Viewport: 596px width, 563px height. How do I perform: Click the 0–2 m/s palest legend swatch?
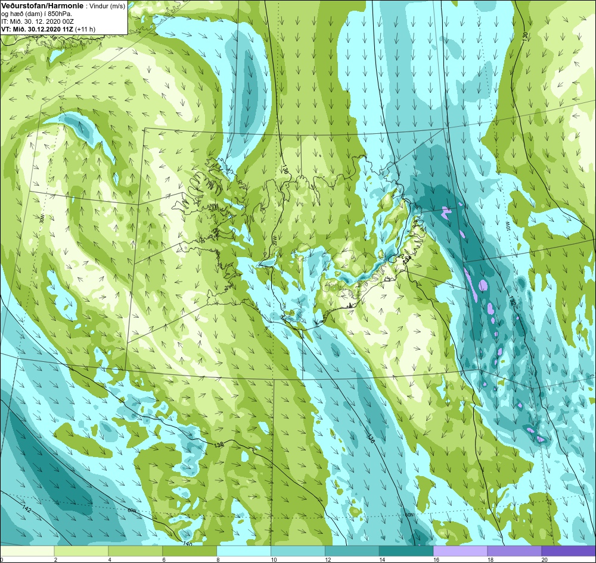[27, 551]
